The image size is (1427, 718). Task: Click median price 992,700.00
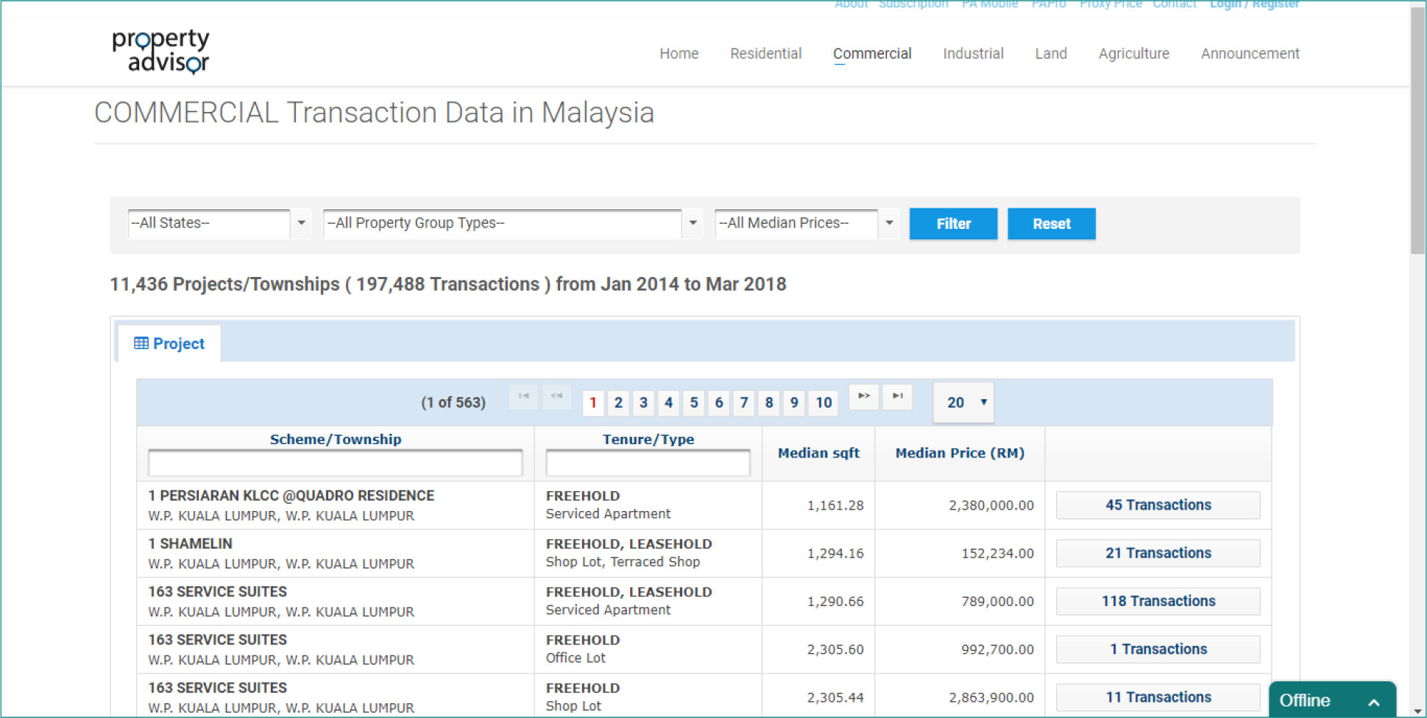[x=997, y=649]
